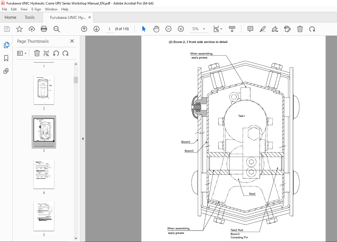
Task: Open Page Thumbnails sidebar icon
Action: tap(6, 45)
